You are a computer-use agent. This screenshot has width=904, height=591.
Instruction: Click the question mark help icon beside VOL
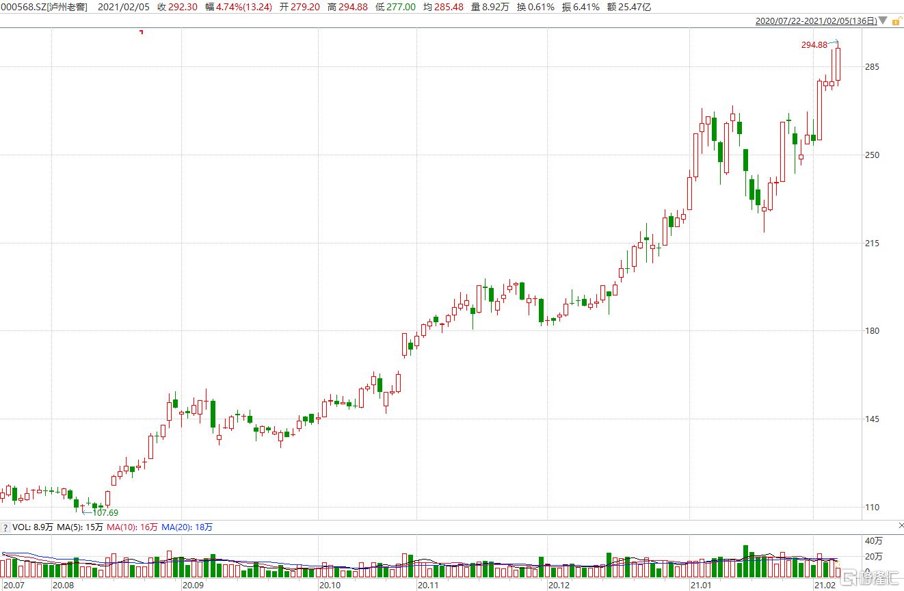point(5,527)
